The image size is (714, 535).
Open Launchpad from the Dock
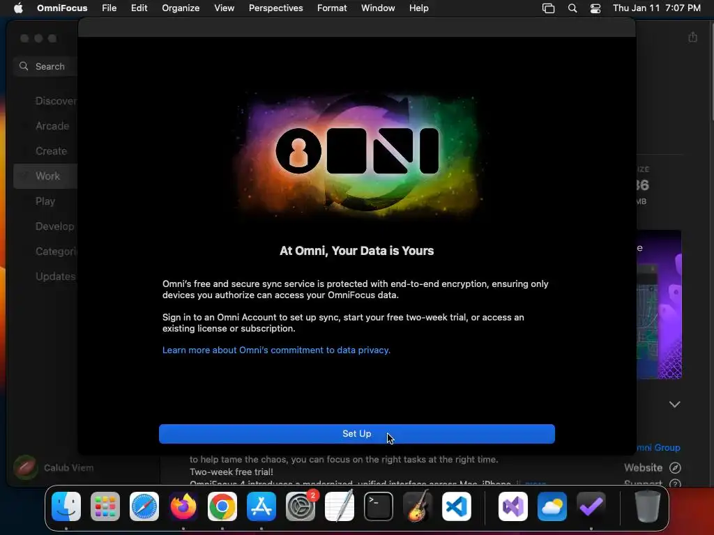coord(105,506)
